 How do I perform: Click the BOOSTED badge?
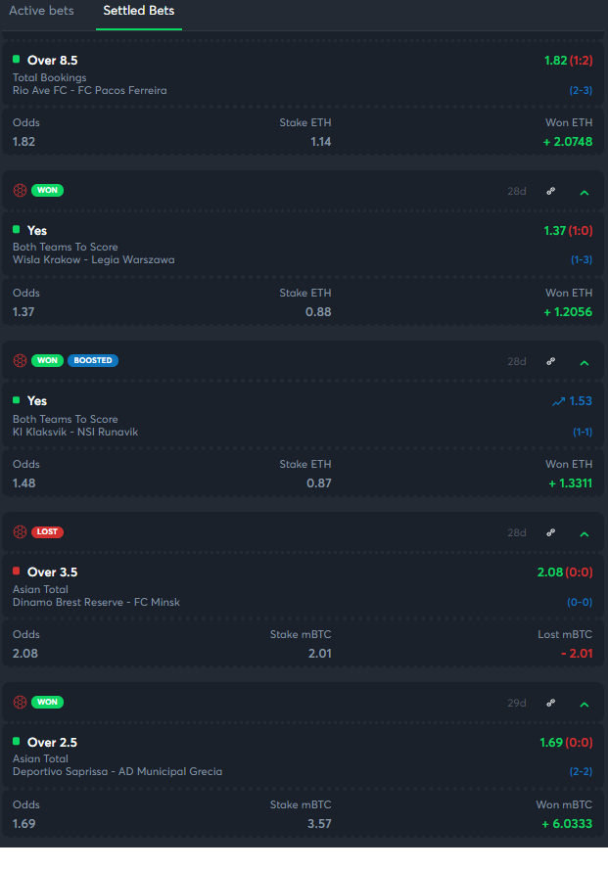pyautogui.click(x=93, y=361)
